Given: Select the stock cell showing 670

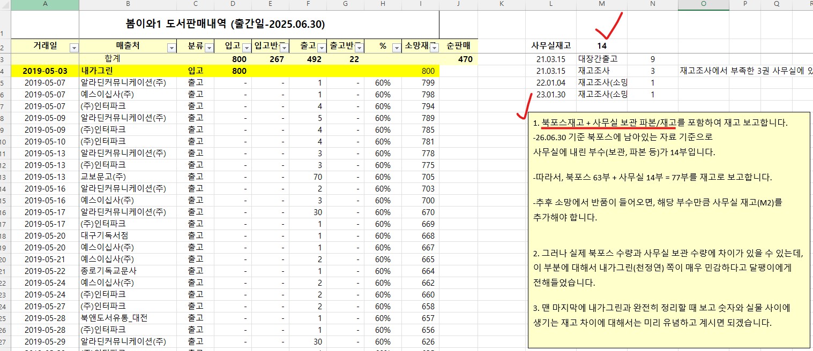Looking at the screenshot, I should [421, 212].
